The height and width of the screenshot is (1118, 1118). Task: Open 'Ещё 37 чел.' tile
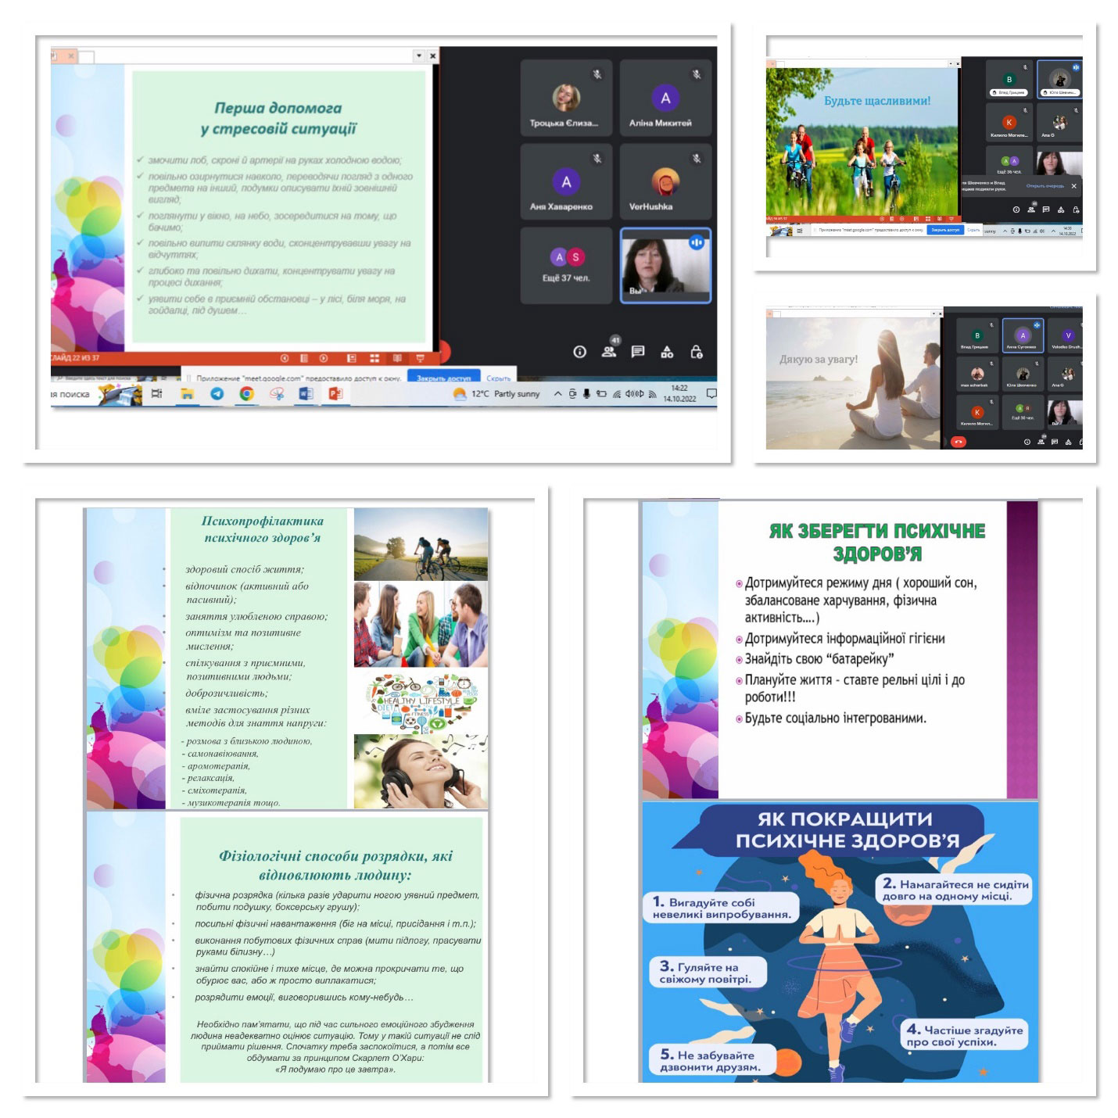click(566, 266)
